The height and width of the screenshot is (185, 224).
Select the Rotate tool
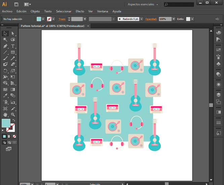point(5,71)
